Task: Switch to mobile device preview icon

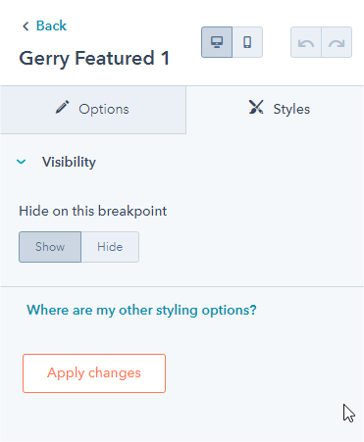Action: coord(247,42)
